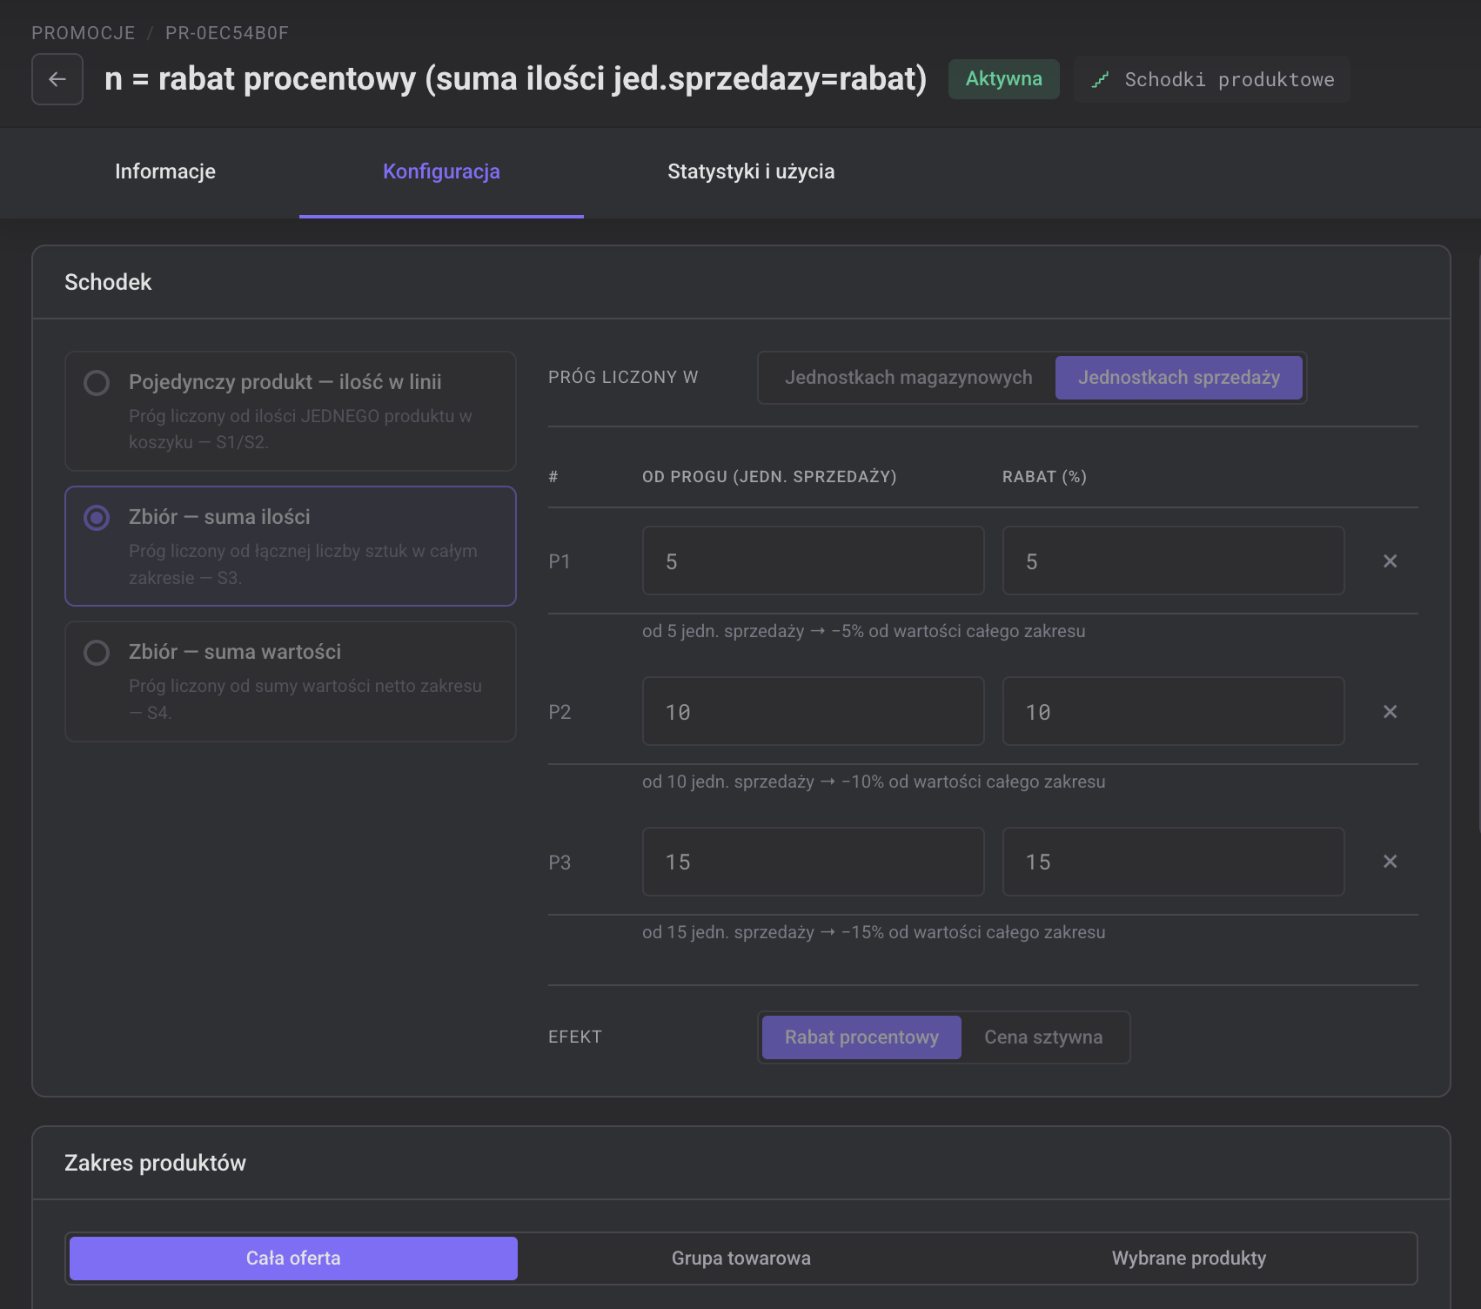1481x1309 pixels.
Task: Click the P3 threshold quantity field
Action: [814, 862]
